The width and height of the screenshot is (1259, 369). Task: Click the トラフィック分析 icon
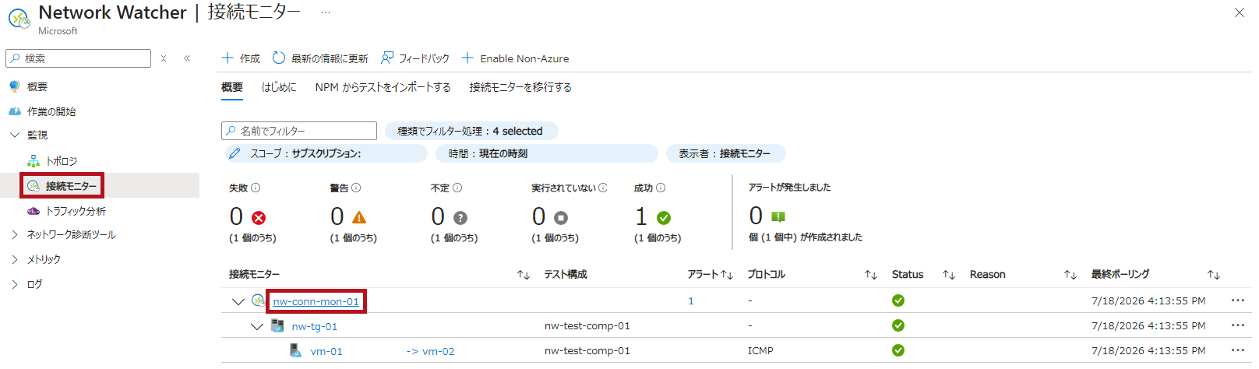(x=34, y=211)
